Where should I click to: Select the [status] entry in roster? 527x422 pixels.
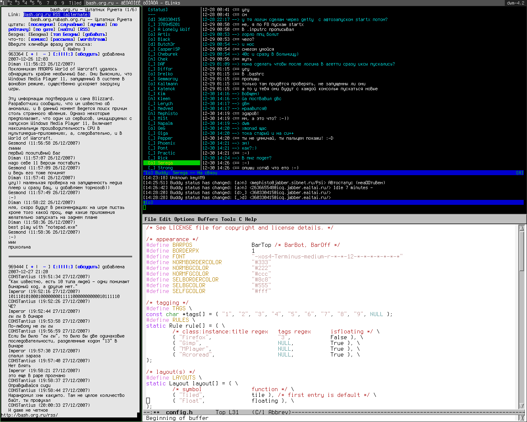click(x=158, y=9)
